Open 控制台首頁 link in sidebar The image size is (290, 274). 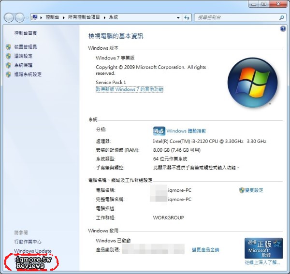point(26,33)
